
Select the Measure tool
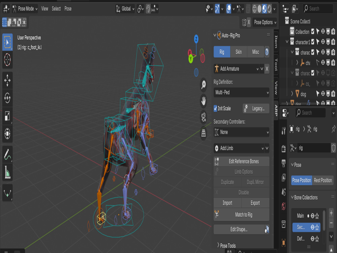(x=7, y=172)
